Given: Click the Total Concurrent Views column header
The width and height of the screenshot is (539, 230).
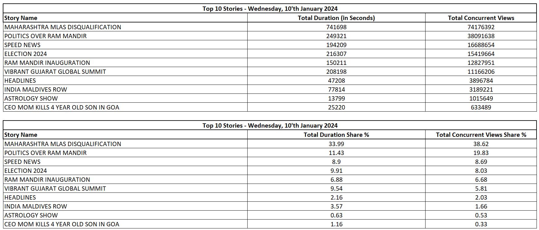Looking at the screenshot, I should pyautogui.click(x=481, y=18).
